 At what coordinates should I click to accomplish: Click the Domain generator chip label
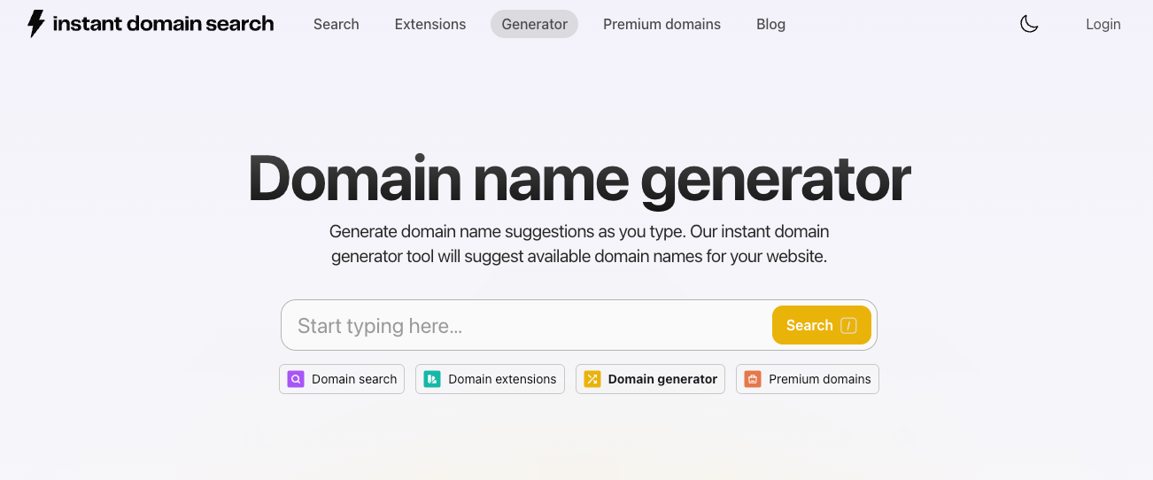pos(662,379)
